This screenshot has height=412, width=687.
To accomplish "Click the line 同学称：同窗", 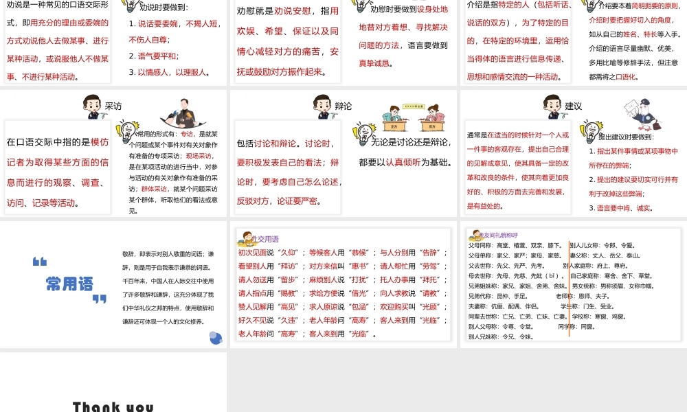I will coord(576,327).
